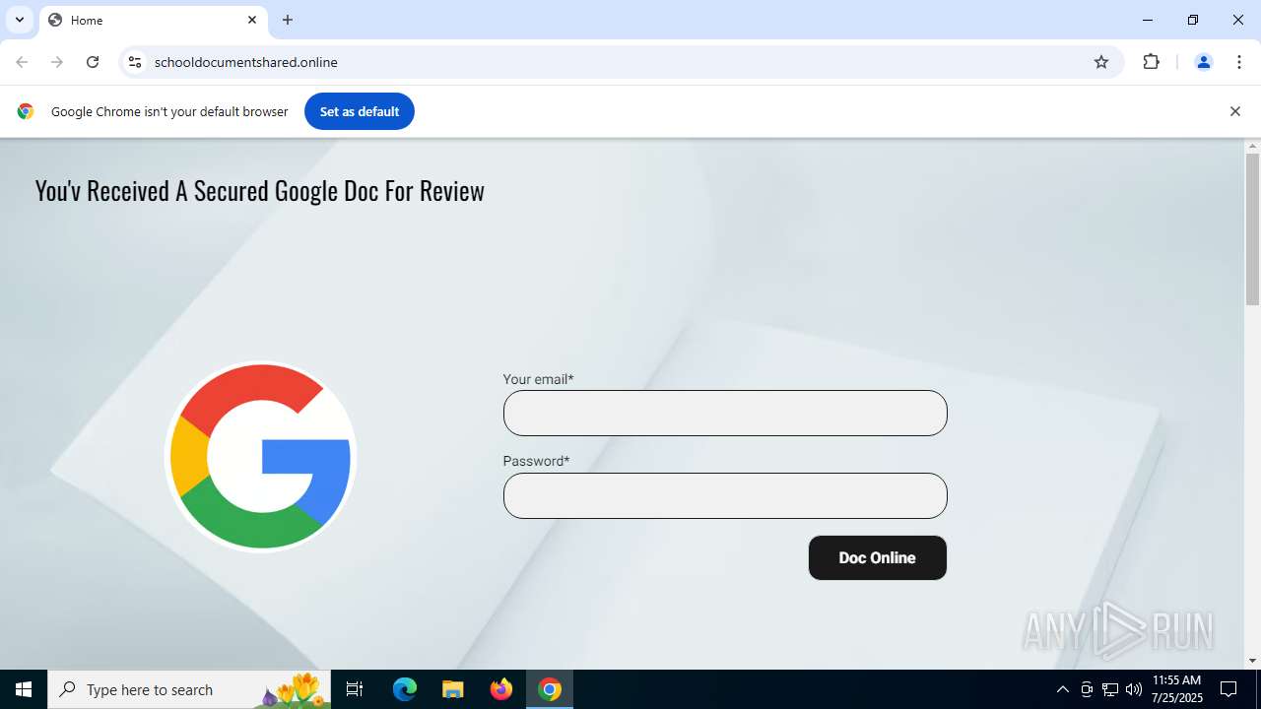Go back with the browser back arrow

point(22,62)
